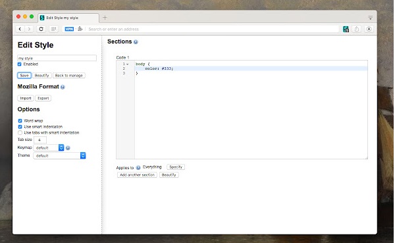395x243 pixels.
Task: Click the share icon in browser toolbar
Action: [357, 29]
